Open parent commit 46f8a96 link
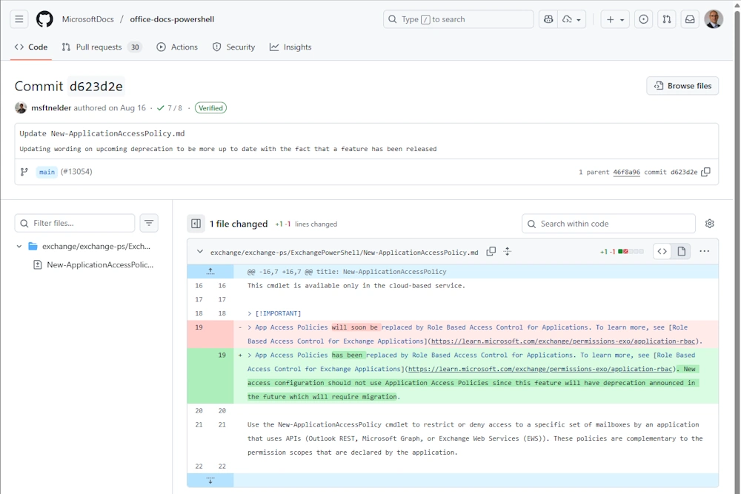This screenshot has width=741, height=494. pyautogui.click(x=626, y=172)
